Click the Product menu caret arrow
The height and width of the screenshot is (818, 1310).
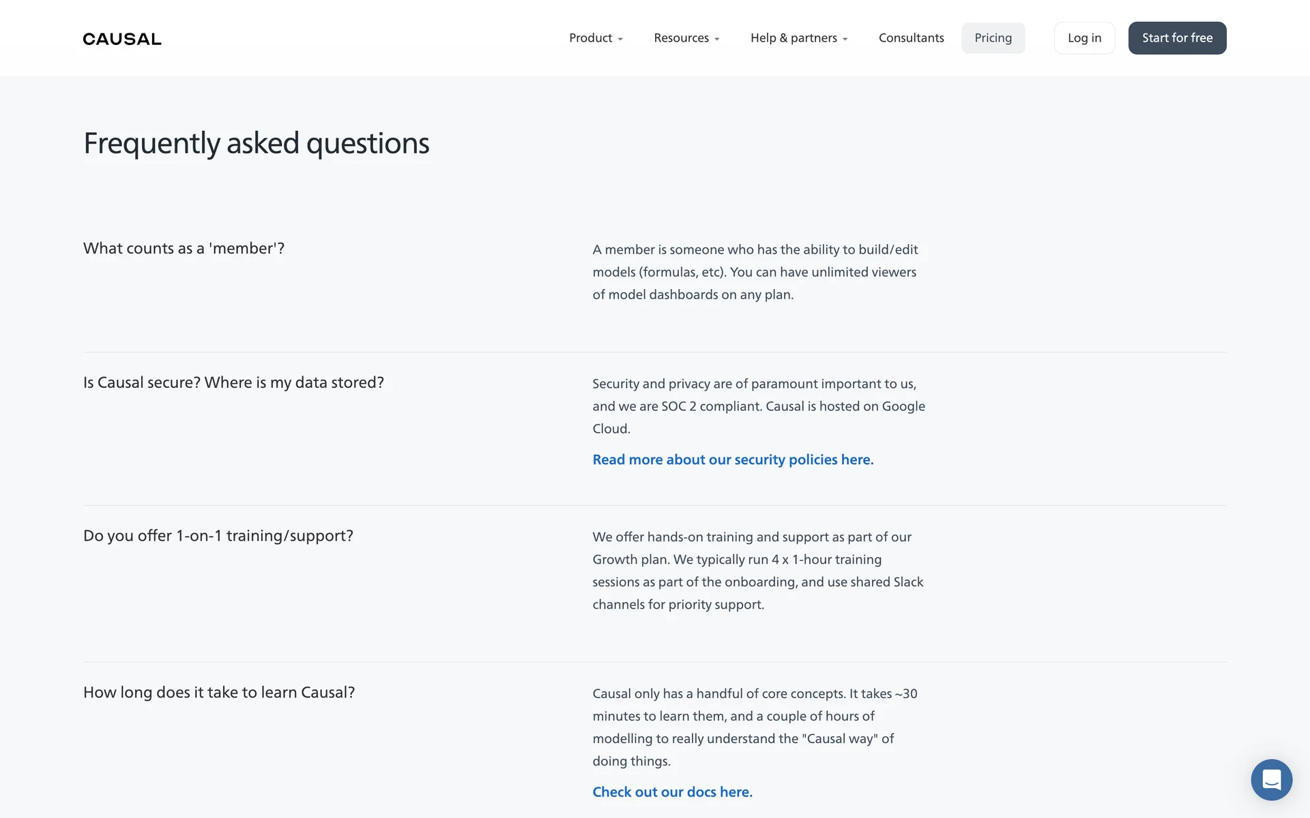point(620,40)
